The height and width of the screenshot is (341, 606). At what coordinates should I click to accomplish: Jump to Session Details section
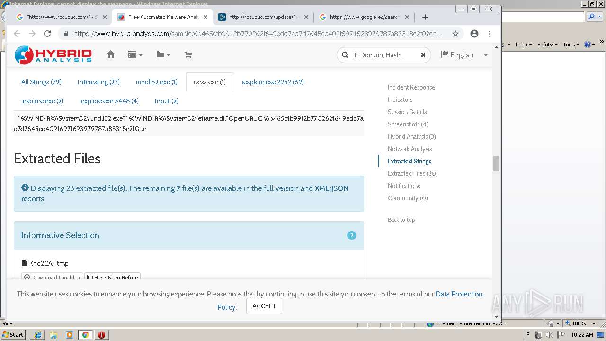coord(407,112)
